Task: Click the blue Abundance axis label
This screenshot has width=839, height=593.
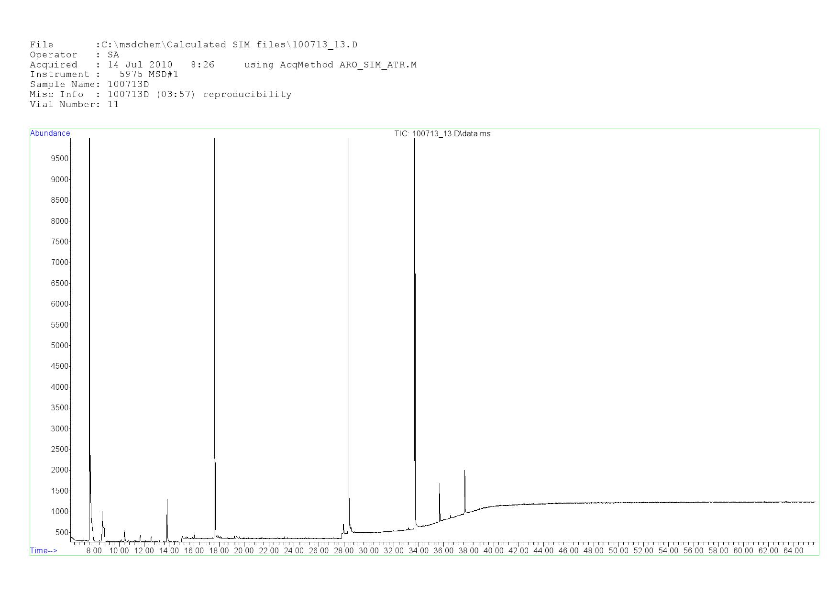Action: [50, 133]
